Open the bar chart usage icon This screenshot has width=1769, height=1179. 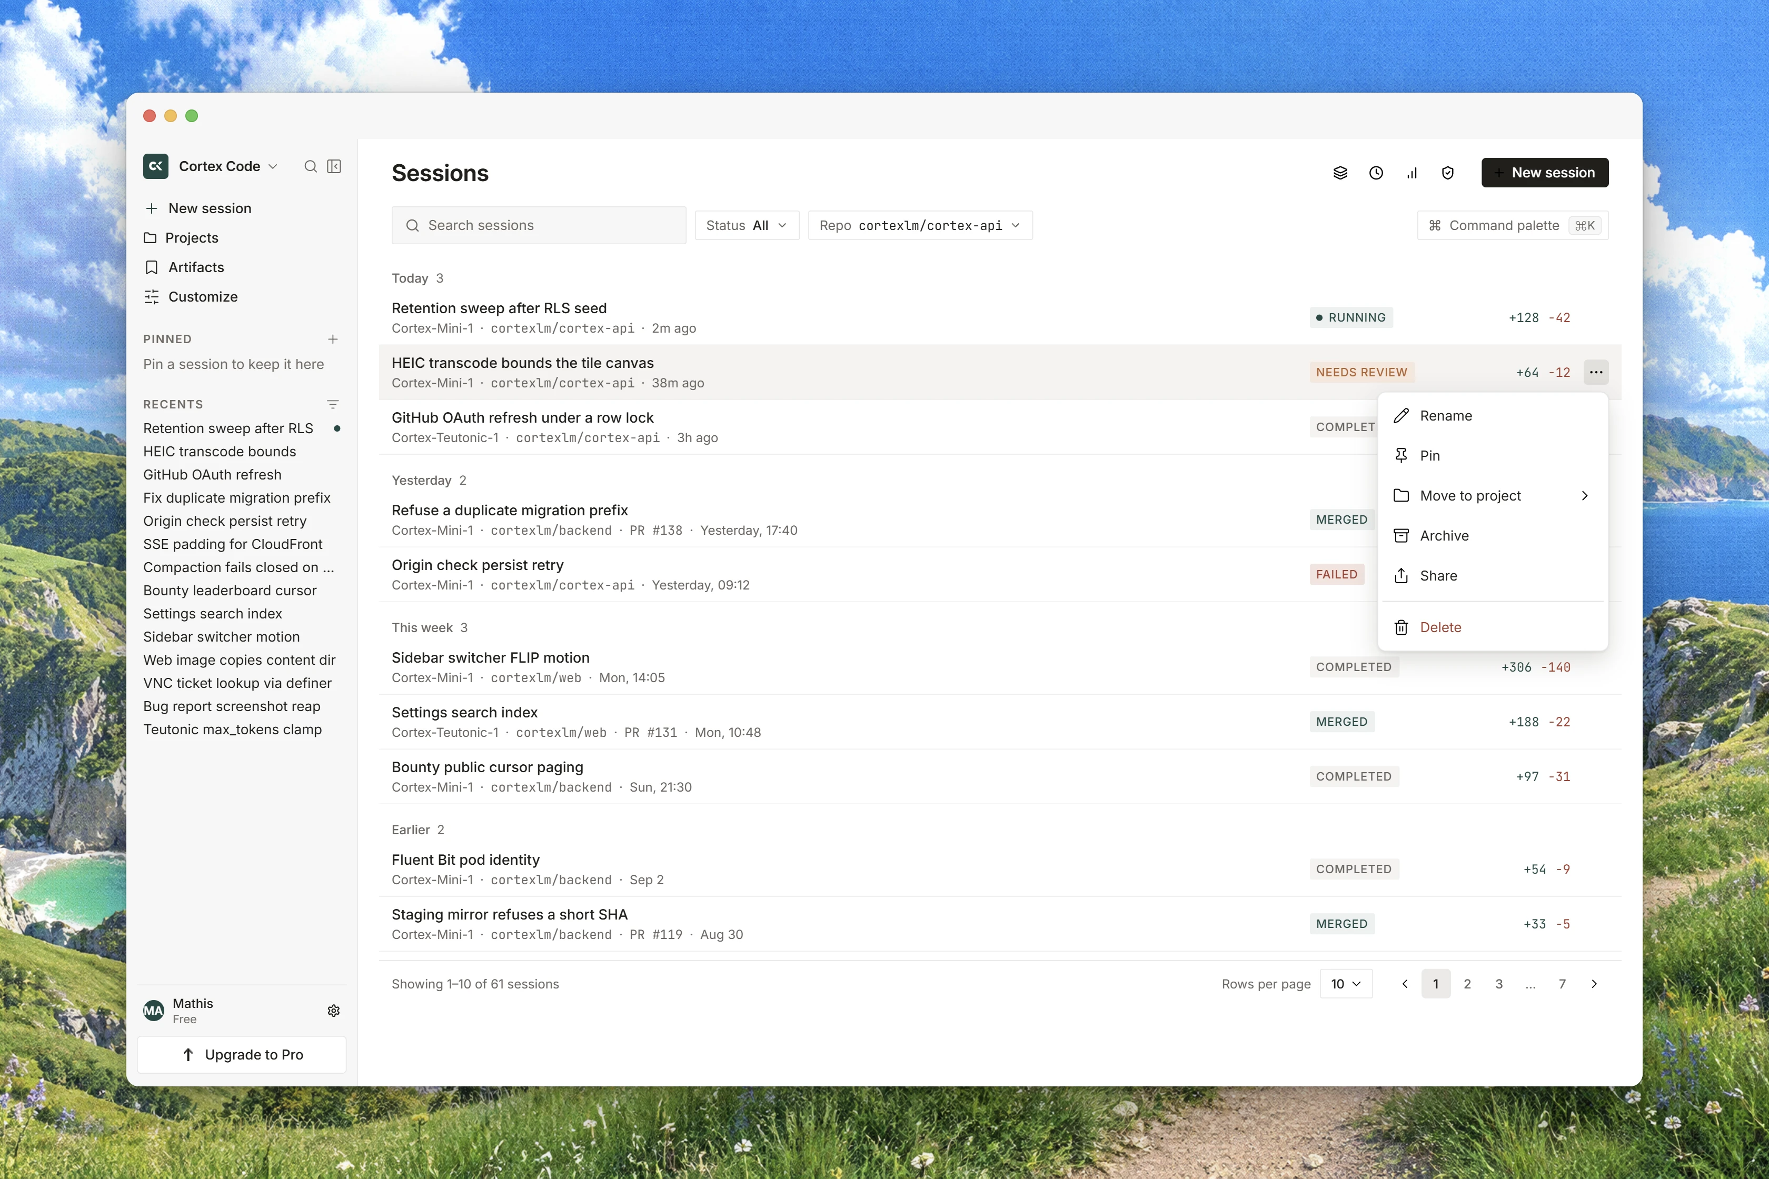[x=1412, y=173]
